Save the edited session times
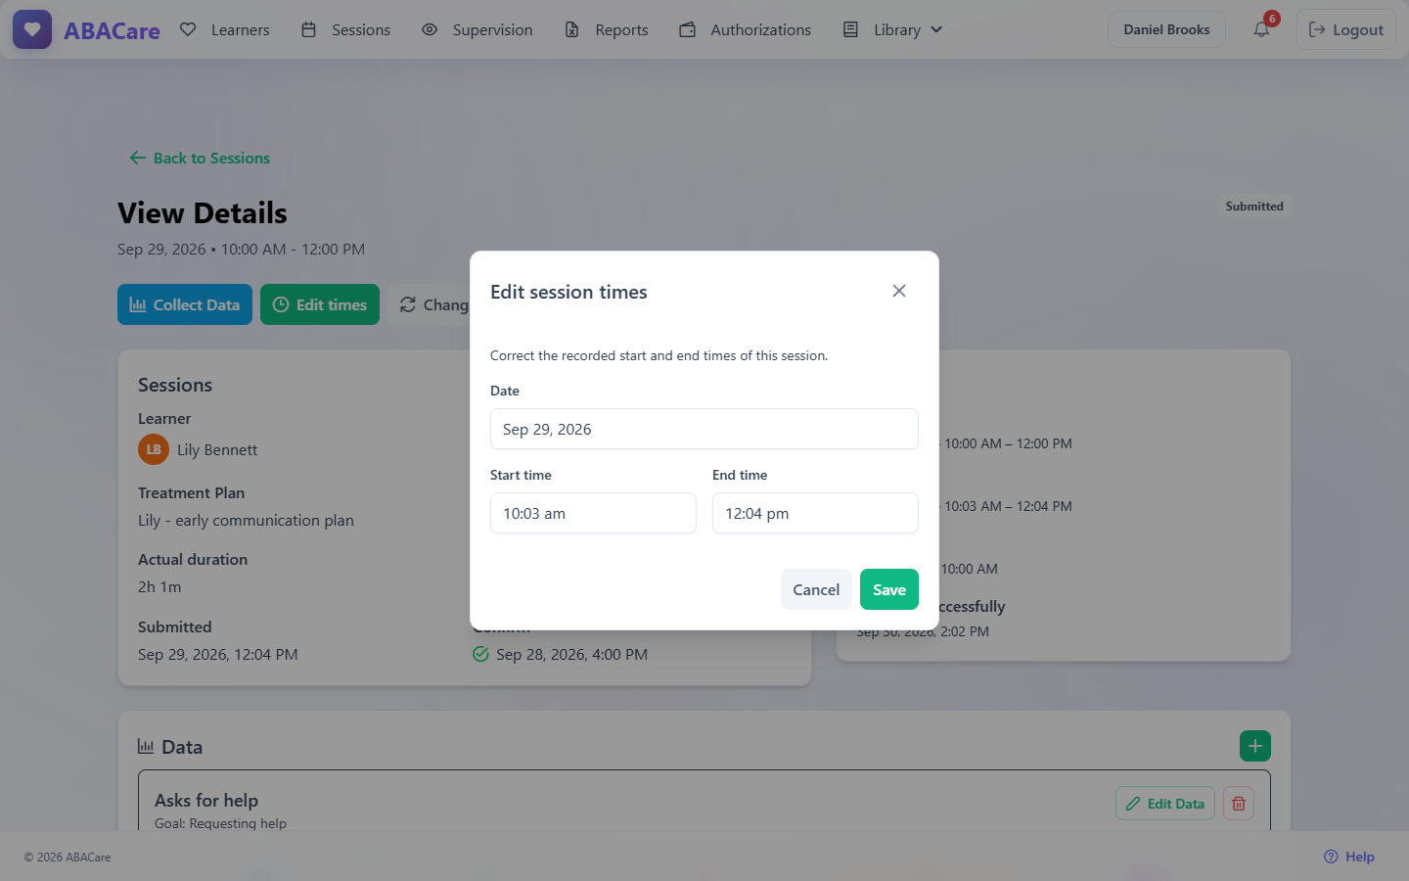The image size is (1409, 881). (x=889, y=589)
